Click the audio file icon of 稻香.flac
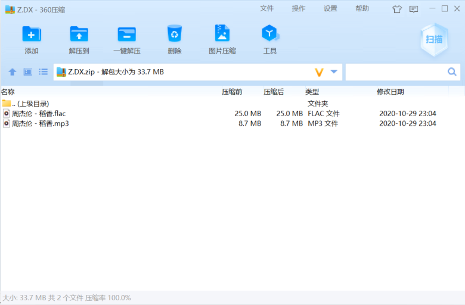The image size is (465, 305). [x=6, y=114]
